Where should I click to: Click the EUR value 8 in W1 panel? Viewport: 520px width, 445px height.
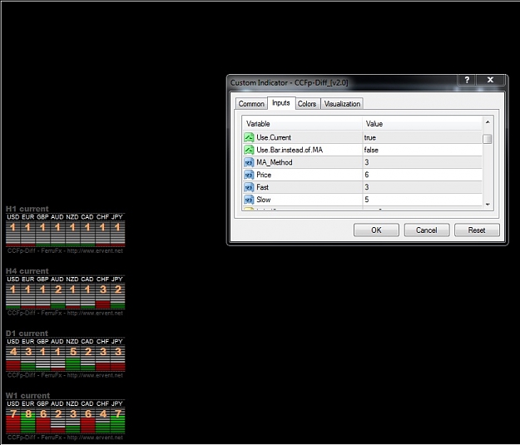pyautogui.click(x=28, y=414)
